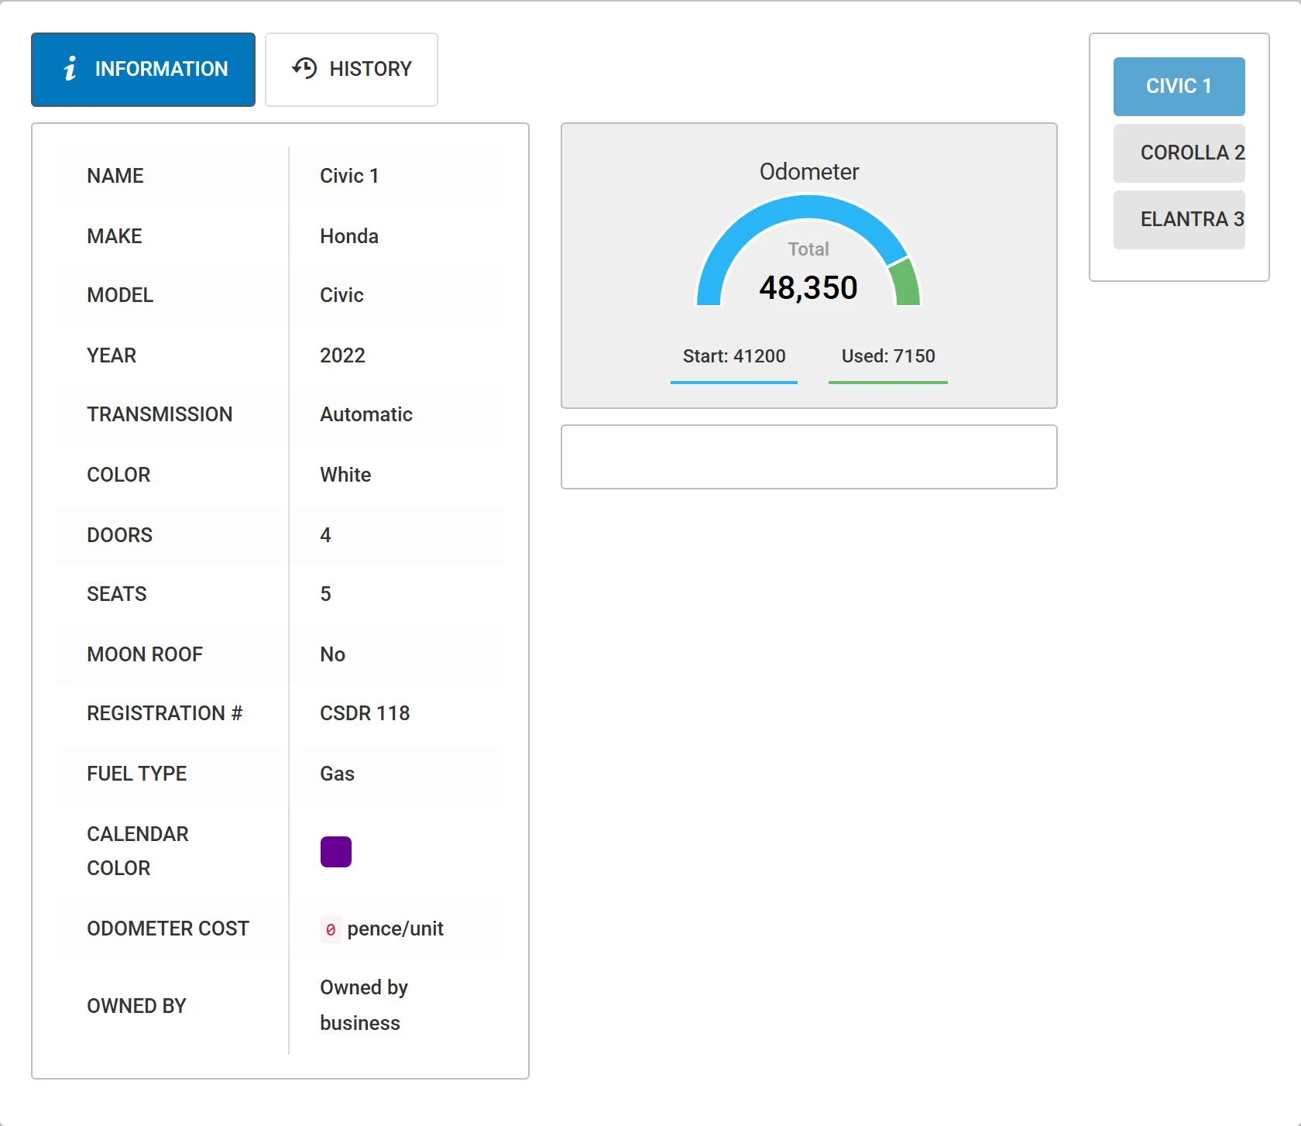The width and height of the screenshot is (1301, 1126).
Task: Click registration number 'CSDR 118'
Action: (365, 713)
